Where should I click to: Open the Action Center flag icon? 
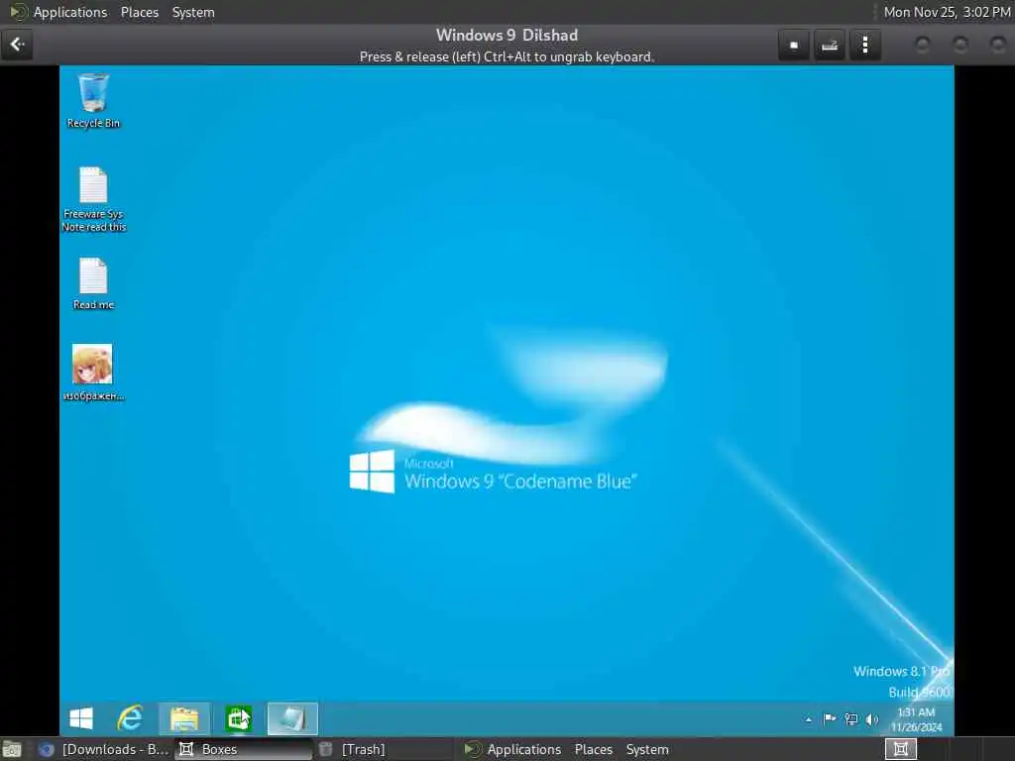tap(830, 719)
